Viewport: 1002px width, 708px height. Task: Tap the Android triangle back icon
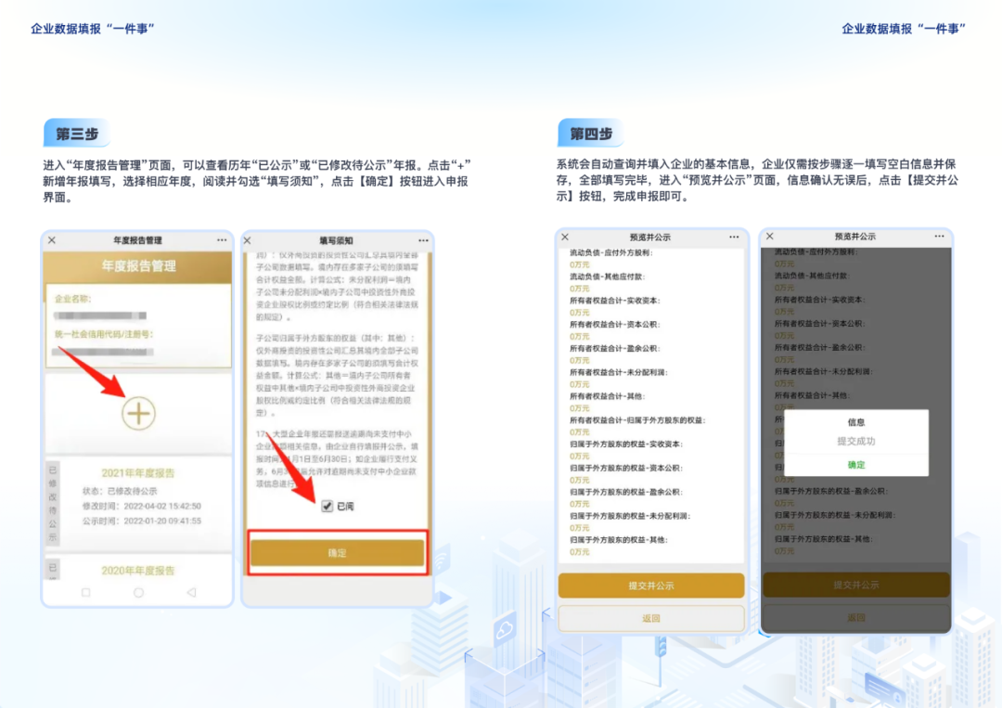[x=191, y=593]
